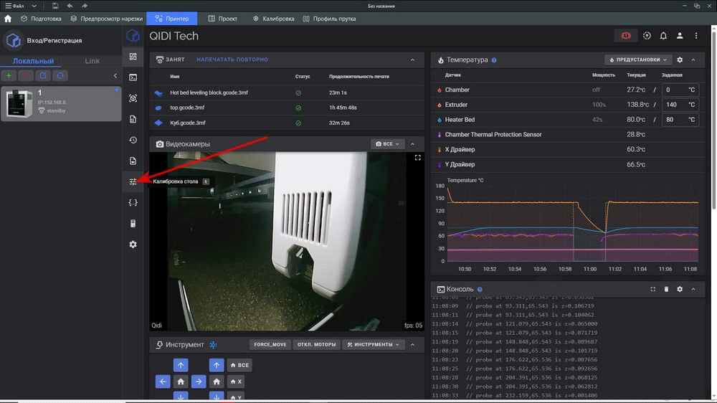The height and width of the screenshot is (403, 717).
Task: Click the refresh printer list icon
Action: [x=60, y=75]
